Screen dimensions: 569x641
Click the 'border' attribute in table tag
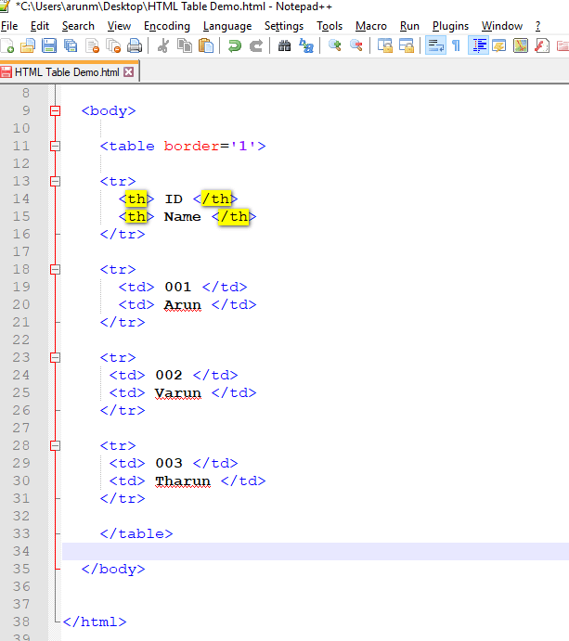[191, 146]
